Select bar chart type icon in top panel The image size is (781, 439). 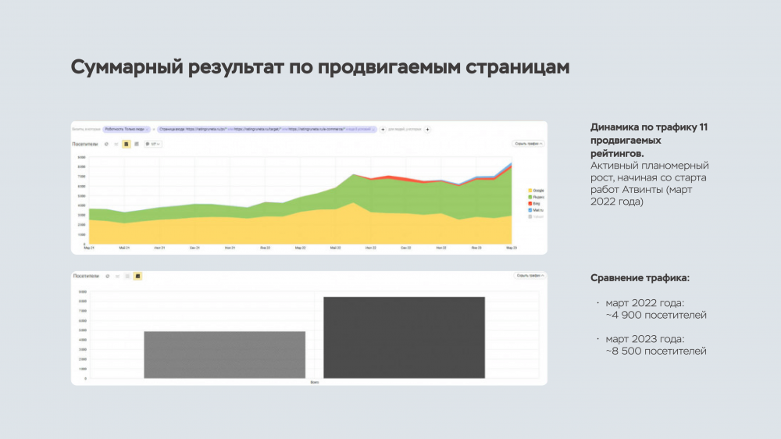tap(137, 144)
